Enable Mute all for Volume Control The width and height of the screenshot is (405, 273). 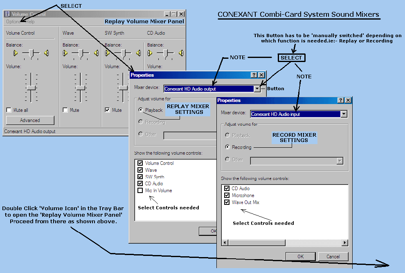pos(9,110)
